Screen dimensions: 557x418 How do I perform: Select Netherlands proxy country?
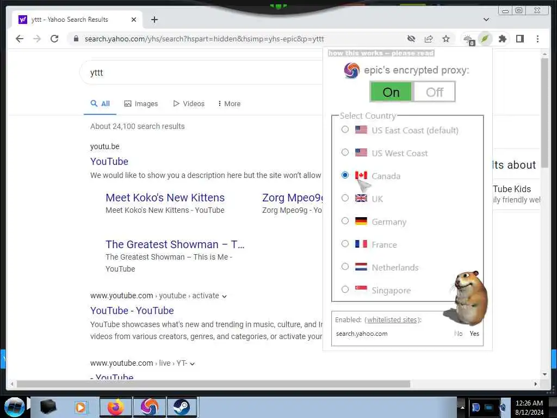(345, 267)
